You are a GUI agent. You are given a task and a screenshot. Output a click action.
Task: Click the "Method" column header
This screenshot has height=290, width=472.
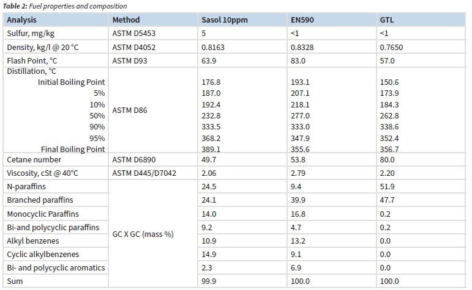click(125, 20)
